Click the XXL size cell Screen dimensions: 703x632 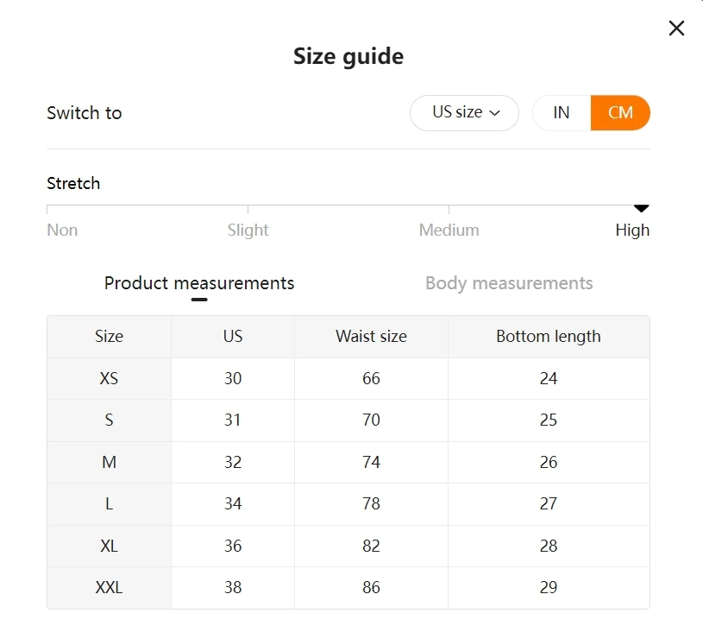pyautogui.click(x=109, y=587)
